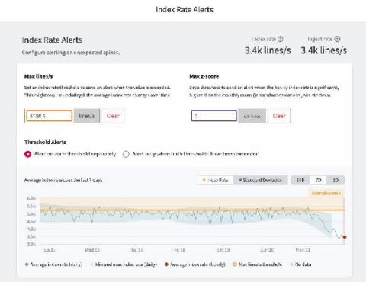This screenshot has height=282, width=366.
Task: Clear the Max z-score threshold value
Action: point(279,116)
